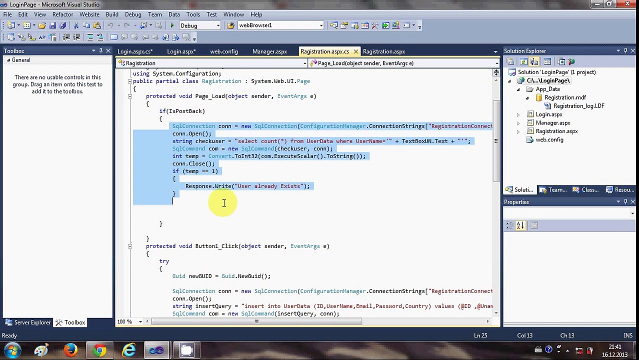
Task: Switch to the Login.aspx.cs* tab
Action: pyautogui.click(x=135, y=51)
